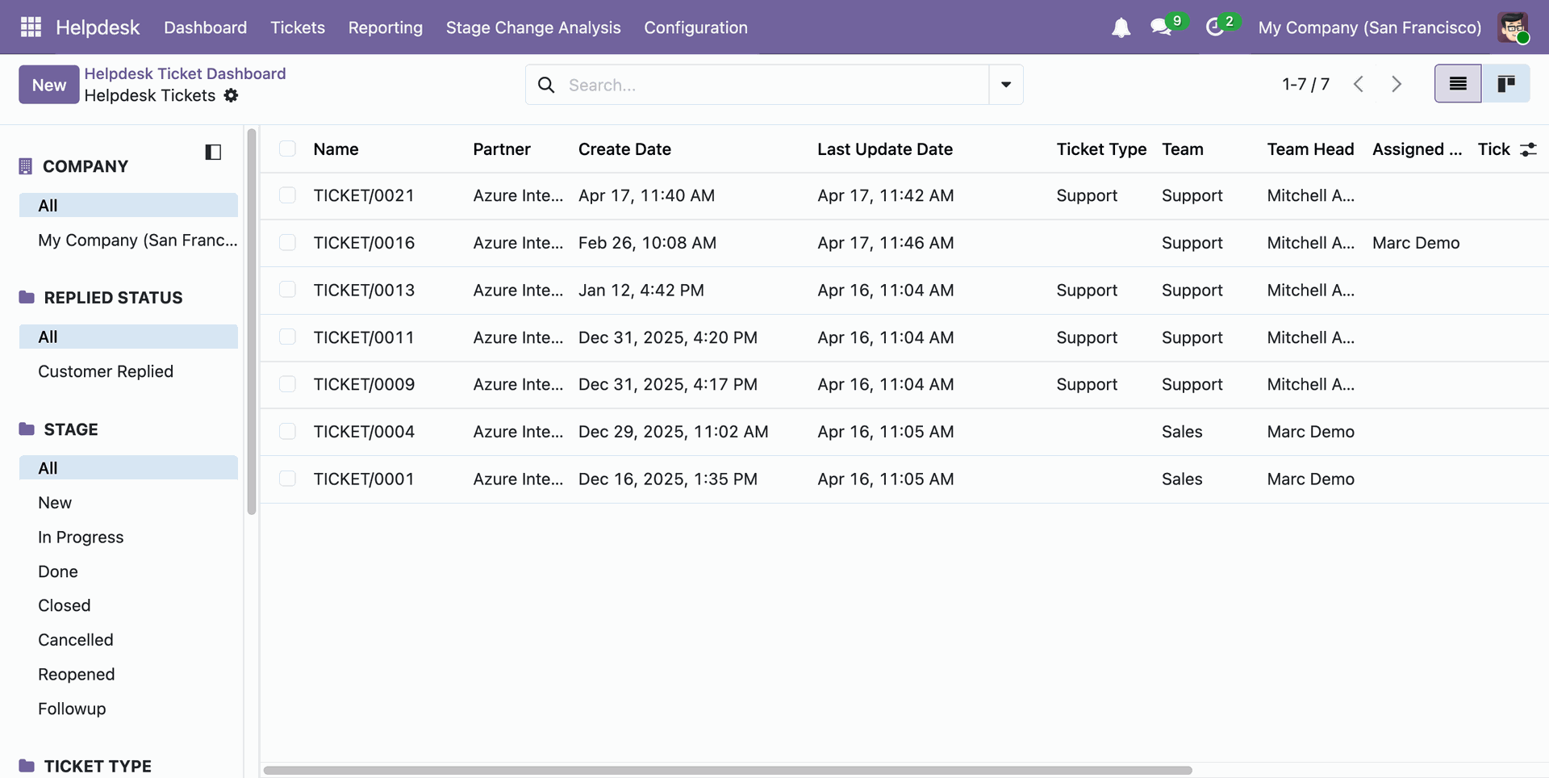Toggle the select-all header checkbox

coord(287,148)
